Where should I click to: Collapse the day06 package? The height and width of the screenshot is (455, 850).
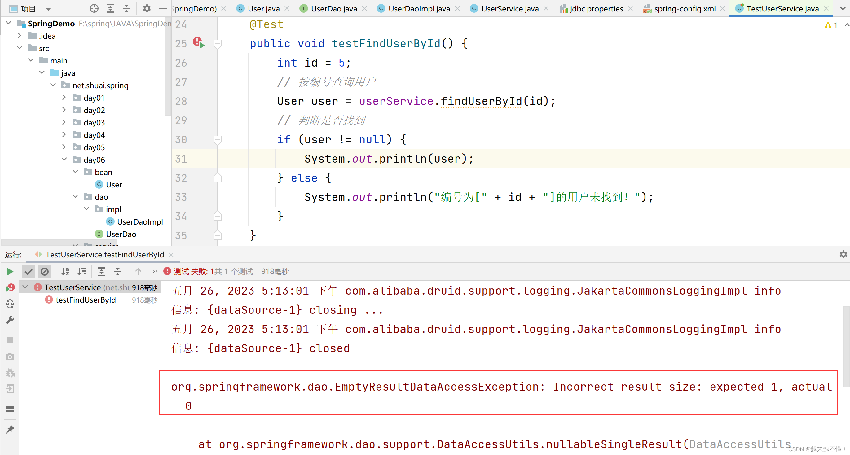tap(64, 159)
